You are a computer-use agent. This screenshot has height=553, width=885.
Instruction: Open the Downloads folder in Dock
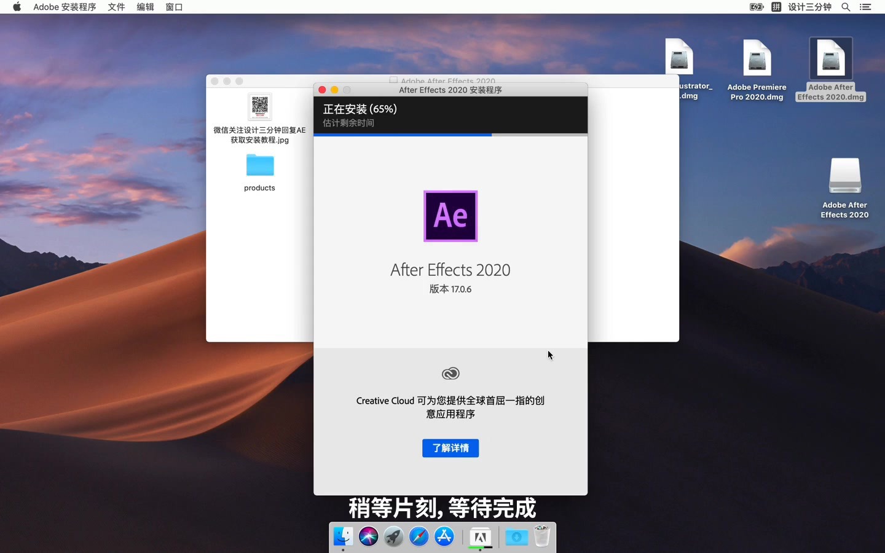516,537
